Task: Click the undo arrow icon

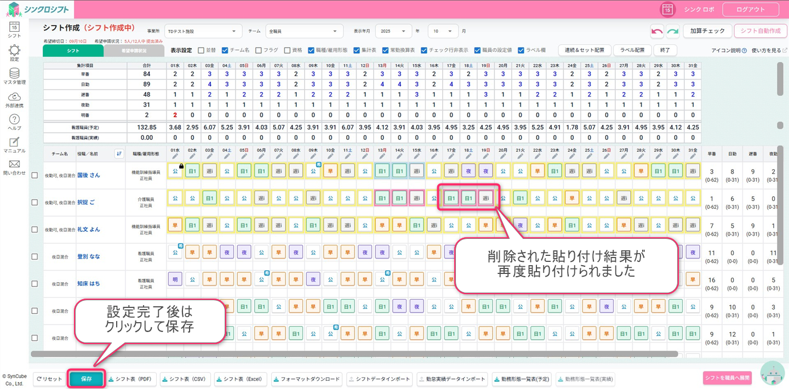Action: click(x=657, y=31)
